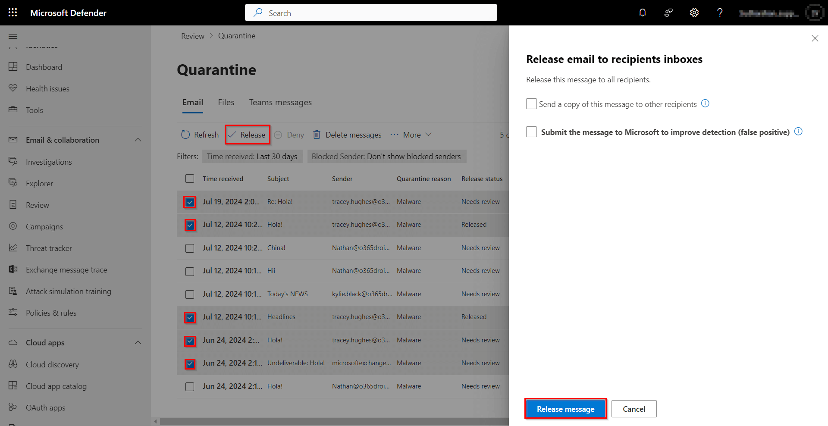The image size is (828, 426).
Task: Open the app launcher waffle icon
Action: coord(13,12)
